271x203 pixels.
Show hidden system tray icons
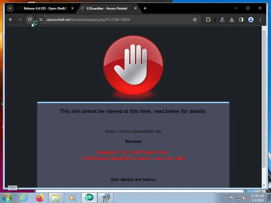tap(225, 198)
